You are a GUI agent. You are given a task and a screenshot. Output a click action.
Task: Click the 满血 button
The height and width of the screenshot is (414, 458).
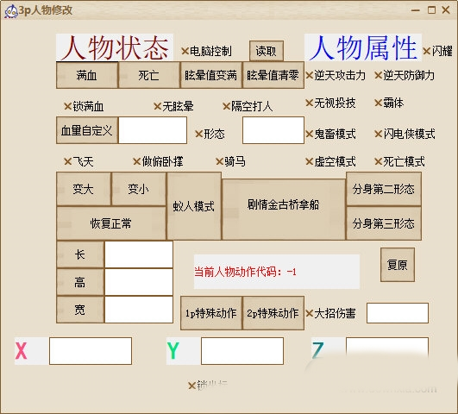pyautogui.click(x=87, y=75)
